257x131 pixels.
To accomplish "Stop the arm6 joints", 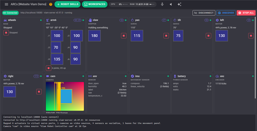I will (48, 68).
